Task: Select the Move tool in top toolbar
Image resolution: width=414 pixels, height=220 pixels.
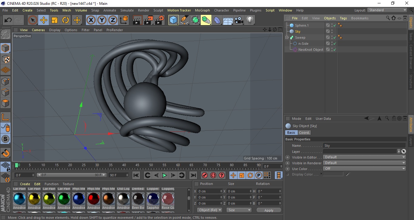Action: point(44,20)
